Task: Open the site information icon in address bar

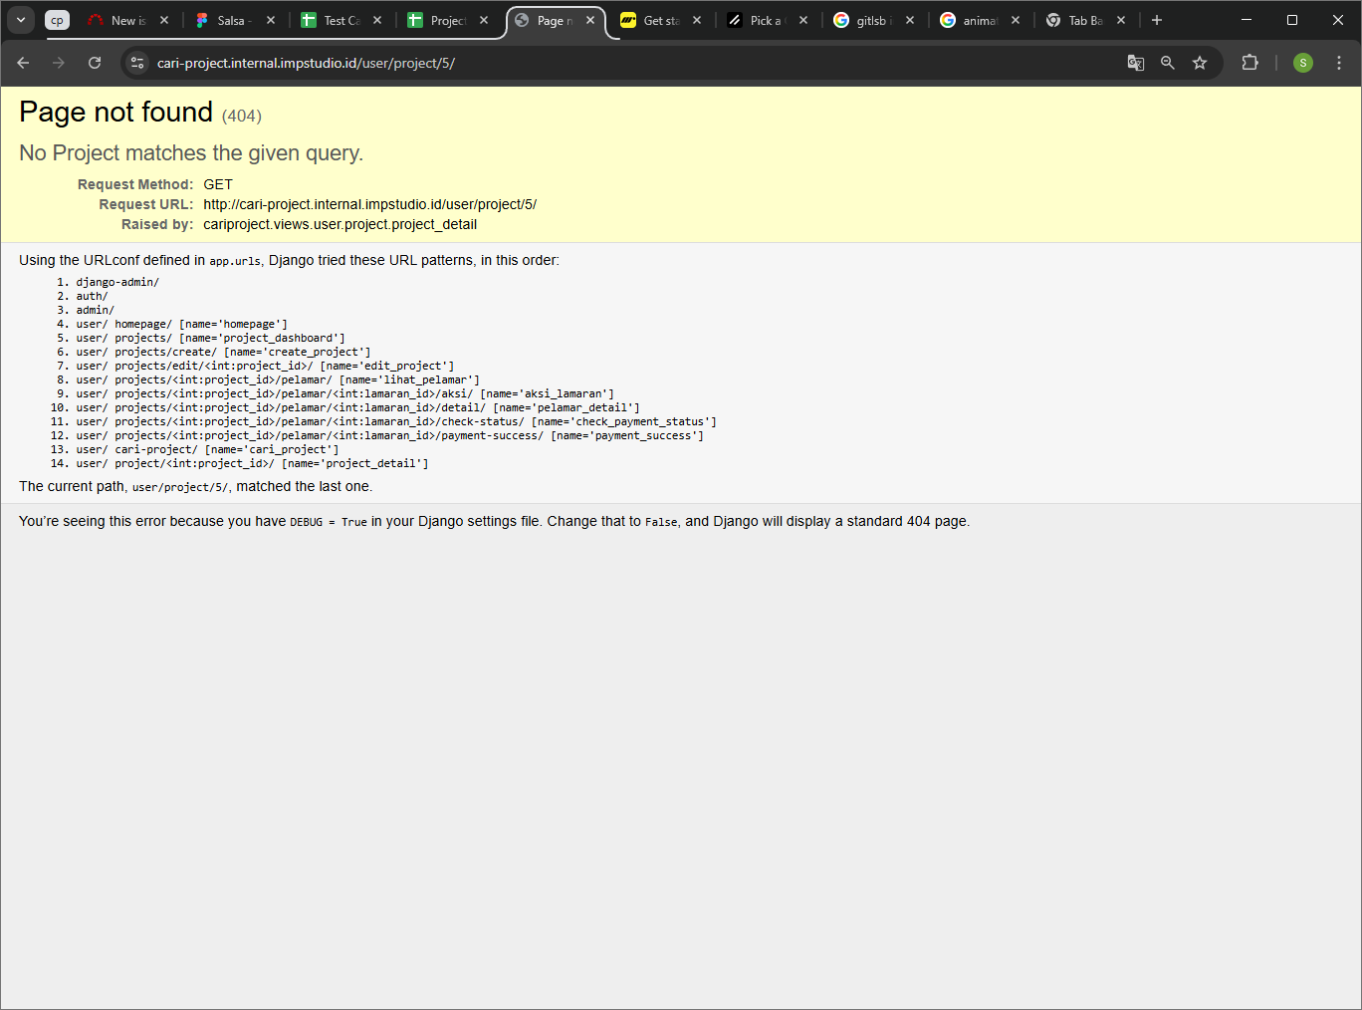Action: [137, 63]
